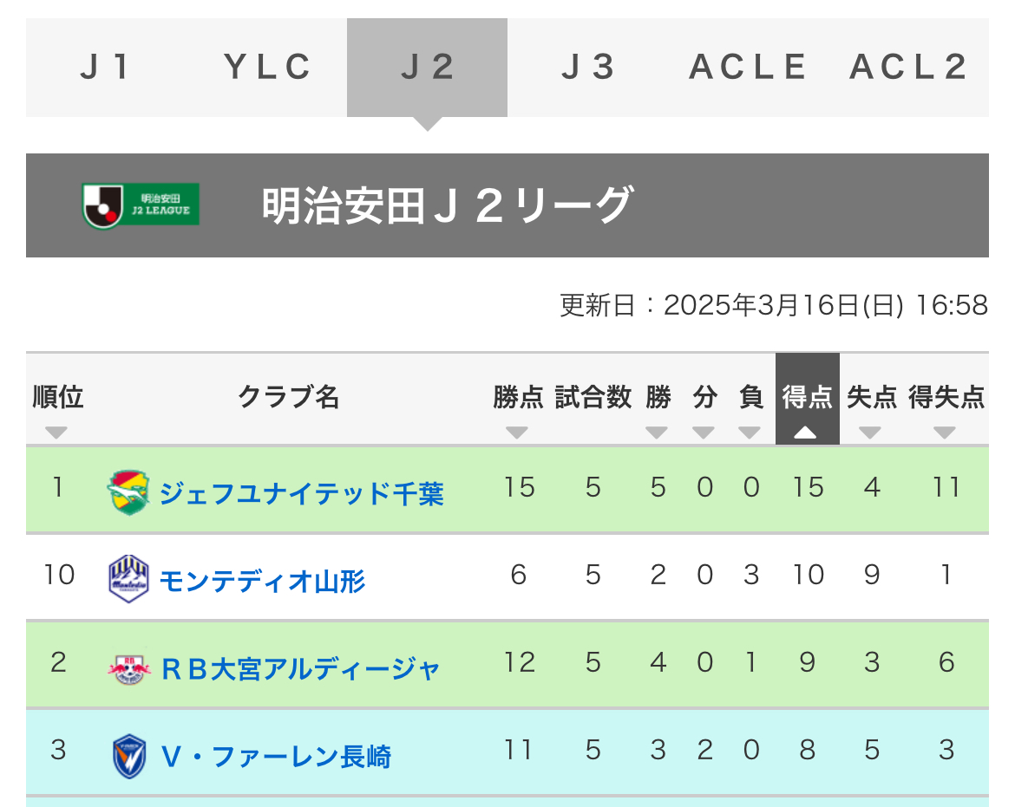Open V・ファーレン長崎 club link
The height and width of the screenshot is (807, 1015).
click(276, 756)
